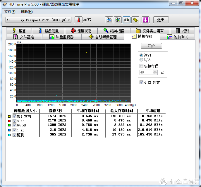The image size is (201, 187).
Task: Click the HD Tune Pro title bar icon
Action: (x=5, y=4)
